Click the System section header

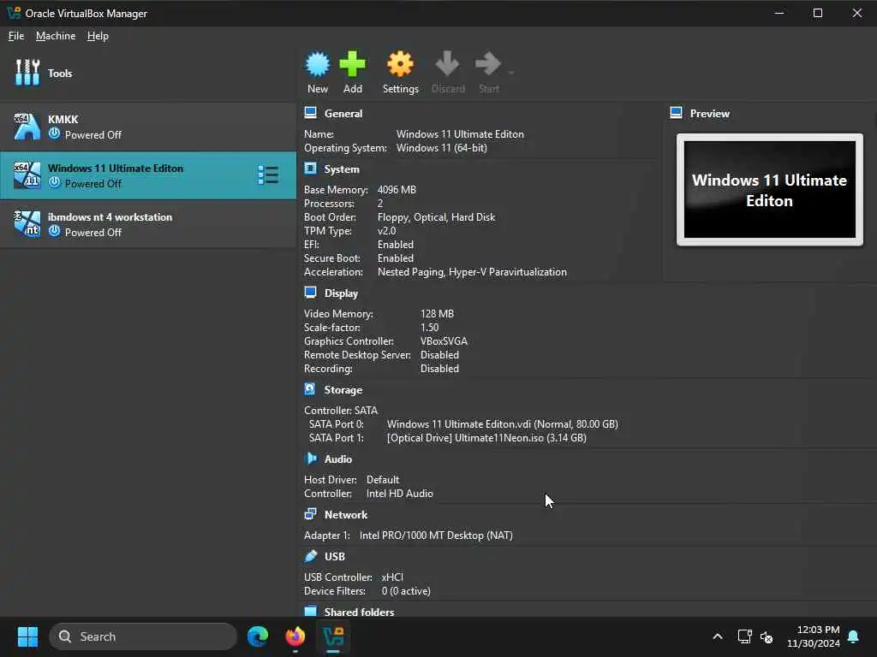click(342, 169)
